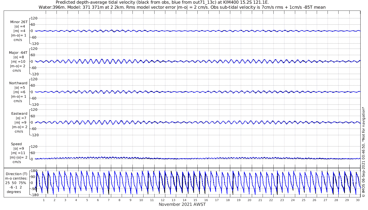Select the -90 tick of the Direction panel
Image resolution: width=368 pixels, height=210 pixels.
pyautogui.click(x=33, y=189)
